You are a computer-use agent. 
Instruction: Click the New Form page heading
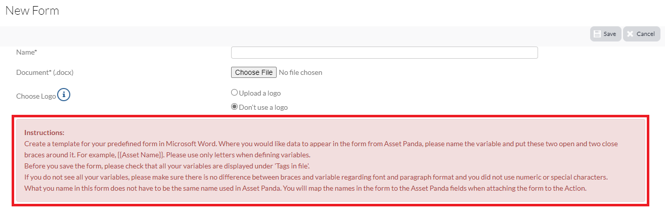tap(32, 10)
